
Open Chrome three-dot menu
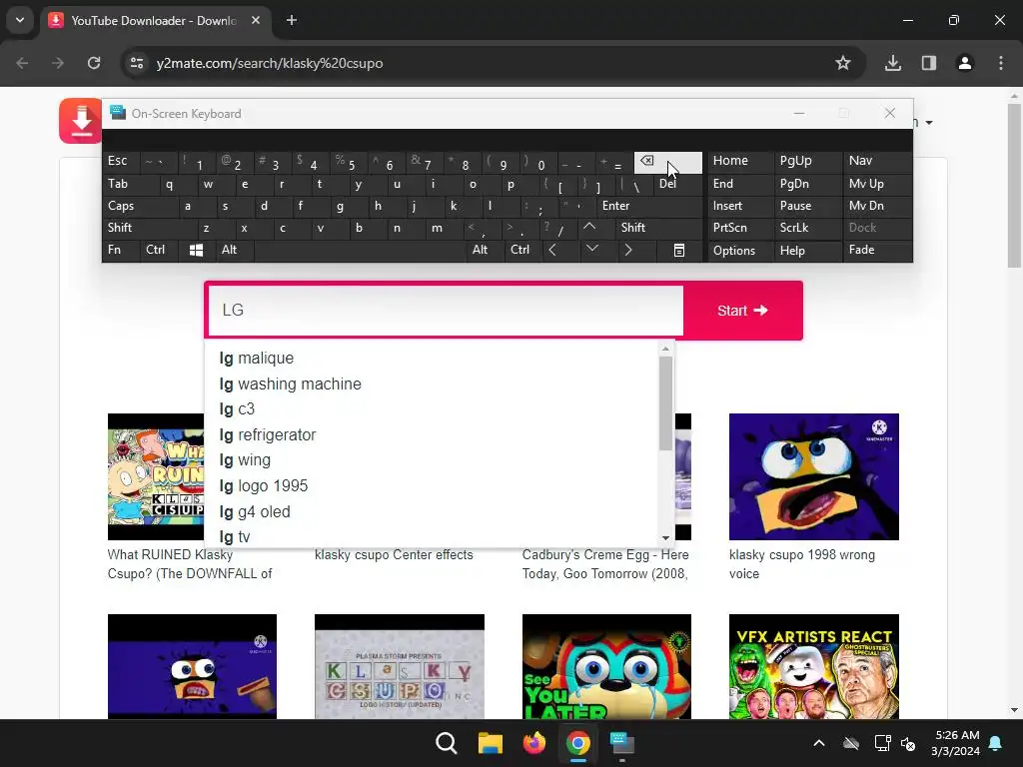point(1001,63)
